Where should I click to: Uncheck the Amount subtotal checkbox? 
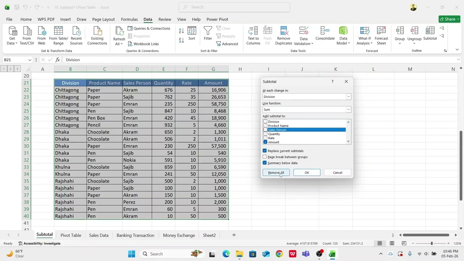coord(265,142)
